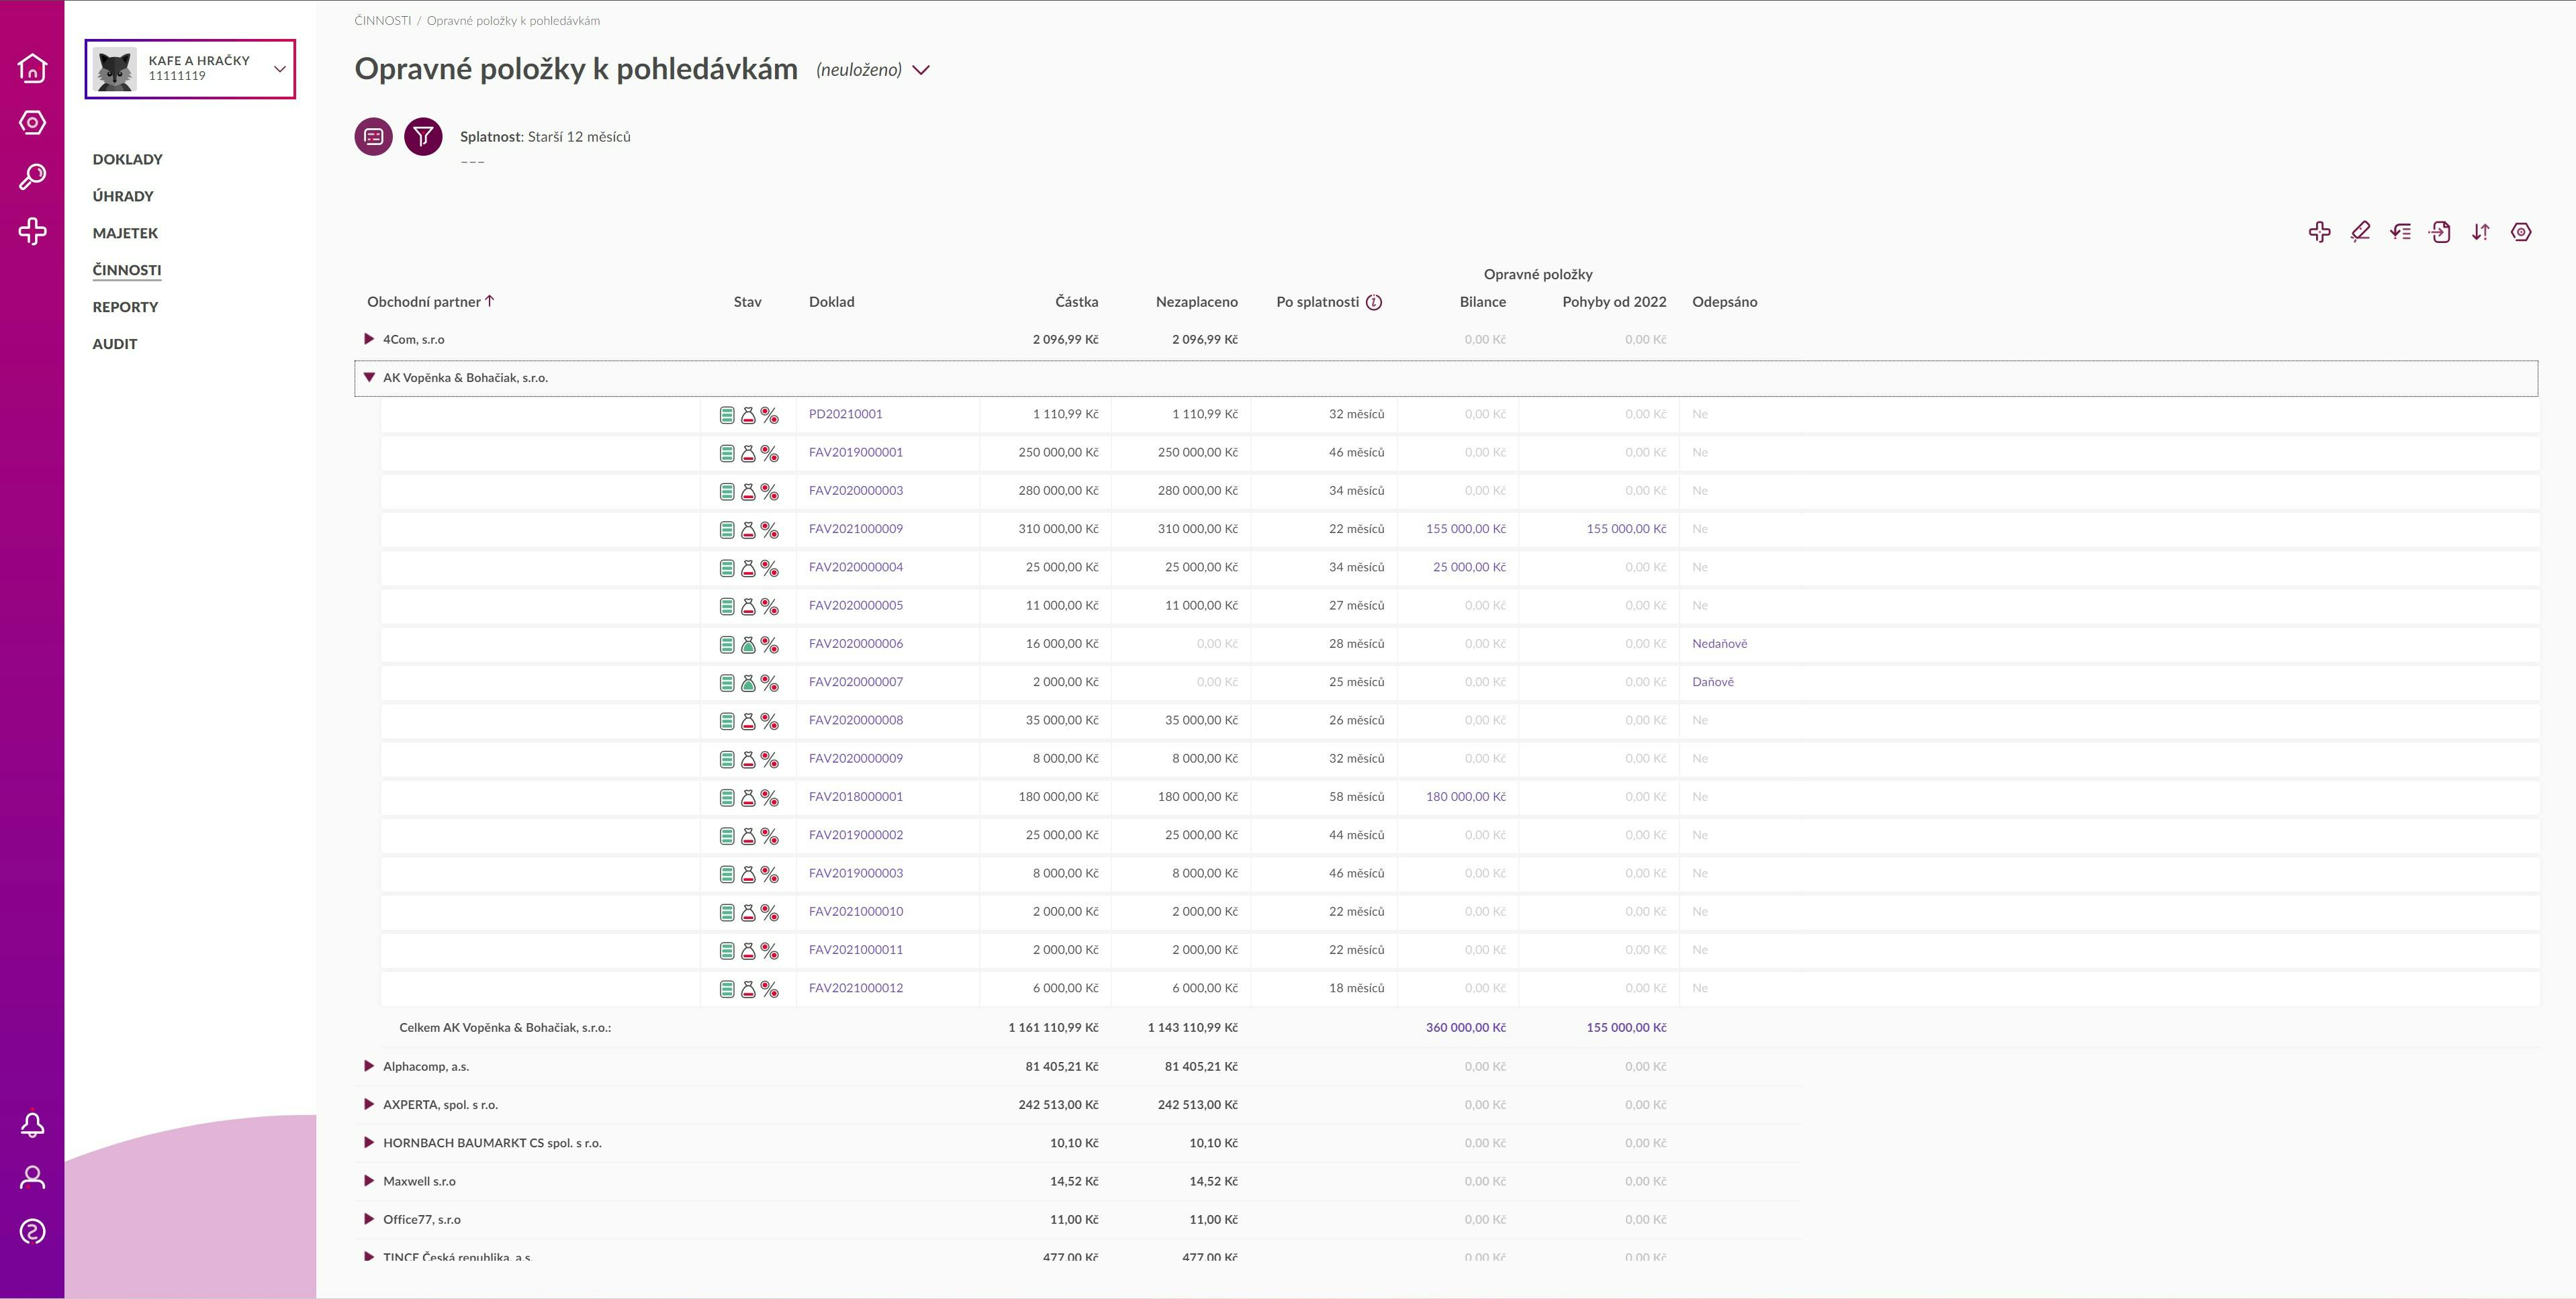The image size is (2576, 1299).
Task: Click the filter funnel icon
Action: pyautogui.click(x=423, y=136)
